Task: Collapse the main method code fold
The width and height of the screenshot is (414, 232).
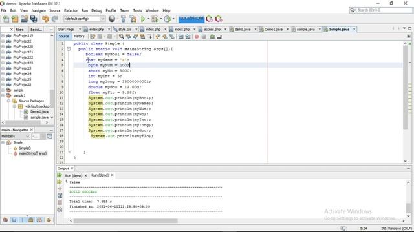Action: 69,49
